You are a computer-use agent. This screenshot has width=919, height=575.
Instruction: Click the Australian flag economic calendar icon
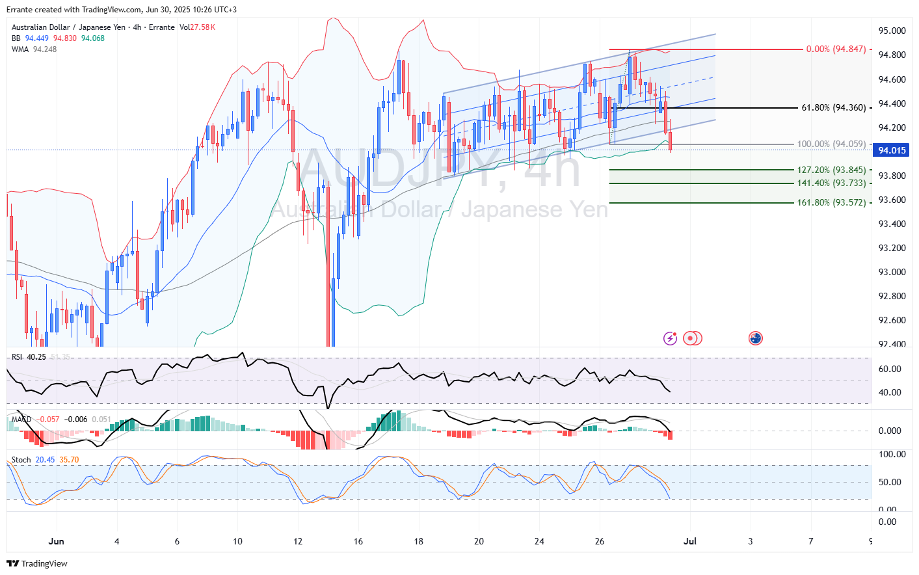[x=755, y=338]
